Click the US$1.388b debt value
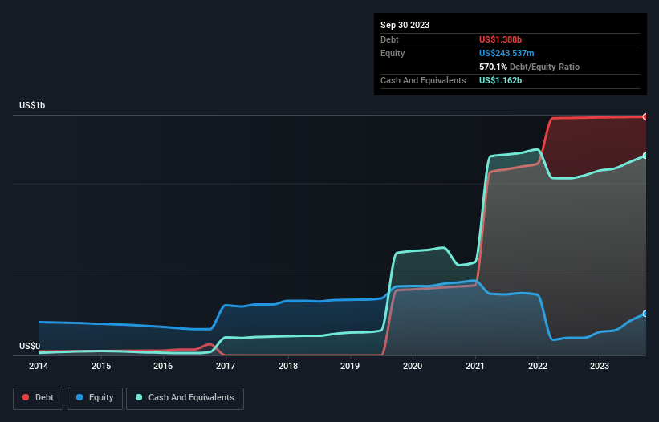Image resolution: width=659 pixels, height=422 pixels. coord(501,39)
